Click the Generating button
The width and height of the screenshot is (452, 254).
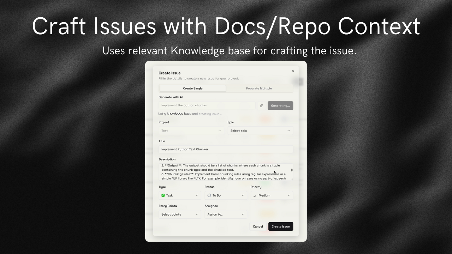click(x=280, y=105)
